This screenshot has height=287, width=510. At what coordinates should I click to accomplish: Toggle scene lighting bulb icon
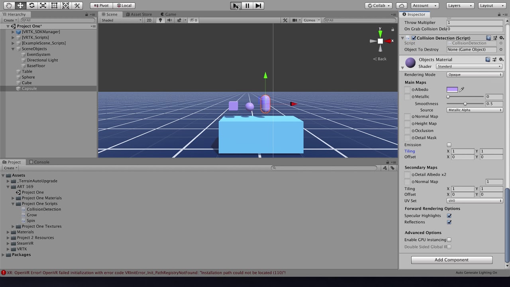point(161,20)
